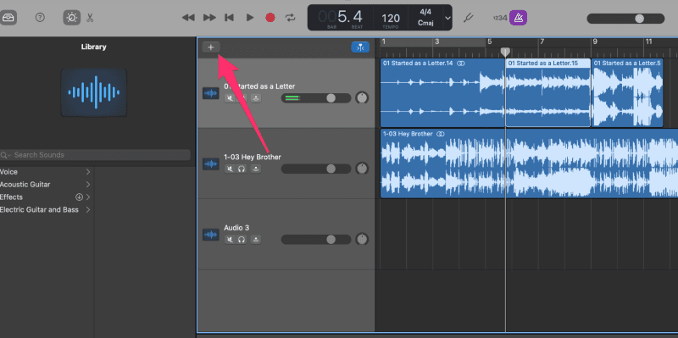Select Electric Guitar and Bass category

pyautogui.click(x=39, y=209)
